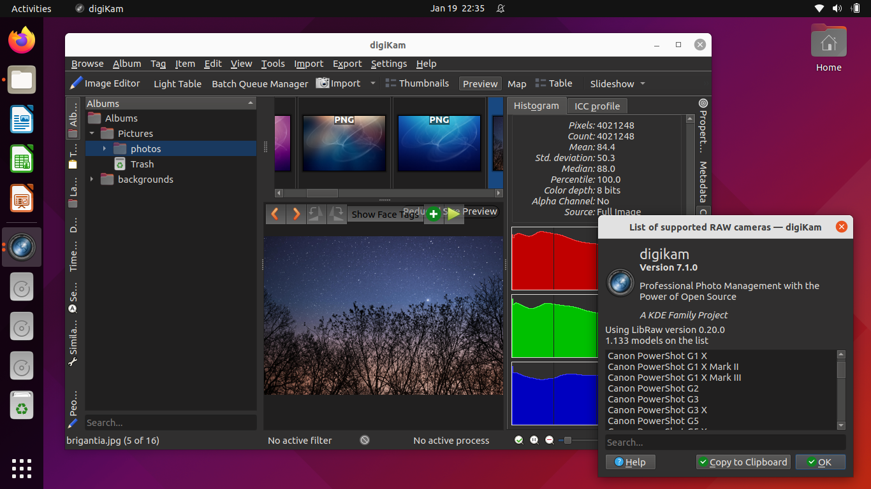Click Help in the RAW cameras dialog
The height and width of the screenshot is (489, 871).
630,462
